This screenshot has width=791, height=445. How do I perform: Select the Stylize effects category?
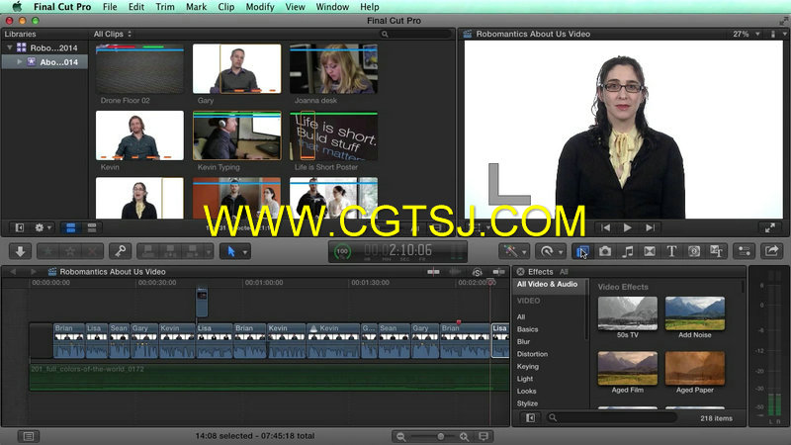click(x=527, y=403)
